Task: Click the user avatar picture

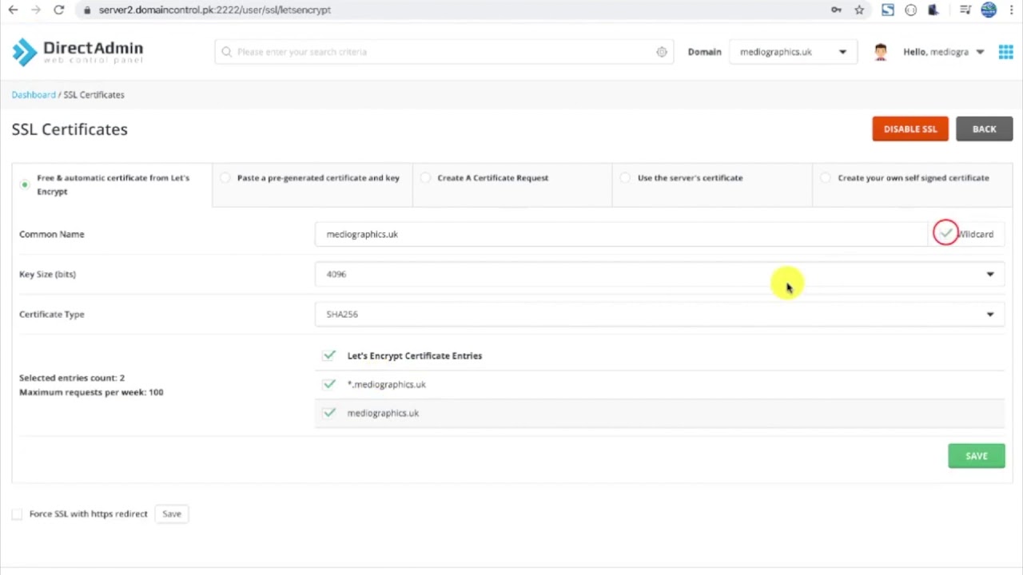Action: pyautogui.click(x=881, y=52)
